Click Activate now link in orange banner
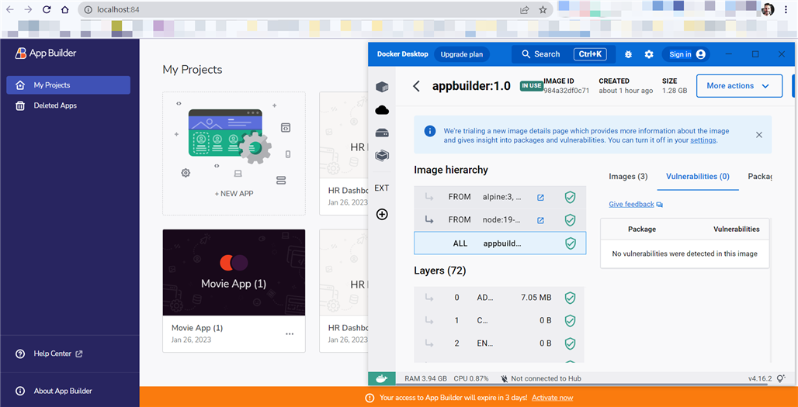 coord(552,398)
